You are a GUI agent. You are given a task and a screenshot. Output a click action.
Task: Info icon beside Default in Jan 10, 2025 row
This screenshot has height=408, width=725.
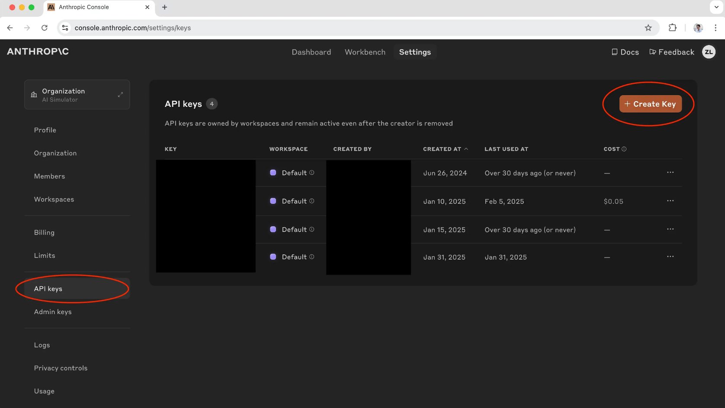[x=311, y=201]
